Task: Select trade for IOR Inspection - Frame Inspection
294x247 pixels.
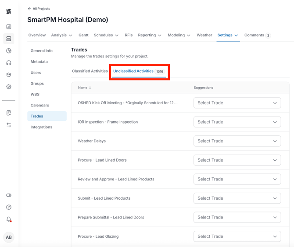Action: click(237, 122)
